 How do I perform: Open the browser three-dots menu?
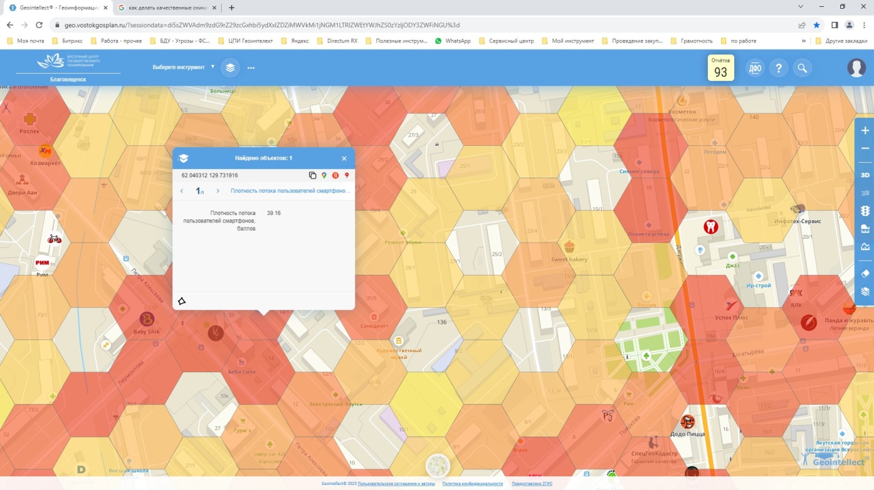(x=865, y=25)
